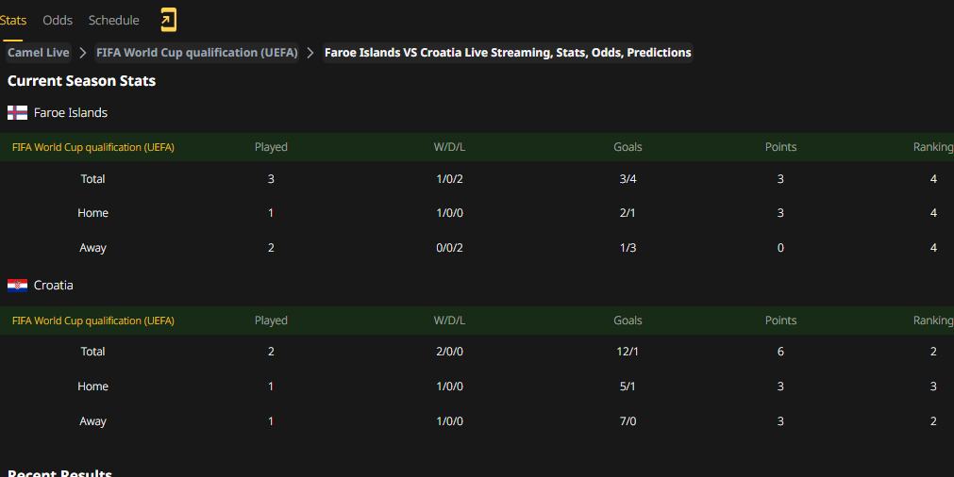Click Points header in Faroe Islands table

(780, 147)
